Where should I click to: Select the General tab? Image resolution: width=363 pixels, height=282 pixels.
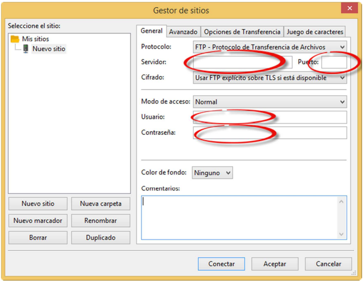click(151, 31)
